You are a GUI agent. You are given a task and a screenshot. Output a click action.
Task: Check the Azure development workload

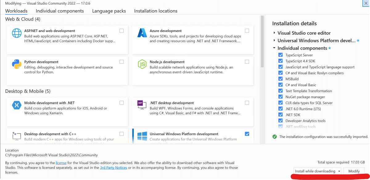coord(247,31)
